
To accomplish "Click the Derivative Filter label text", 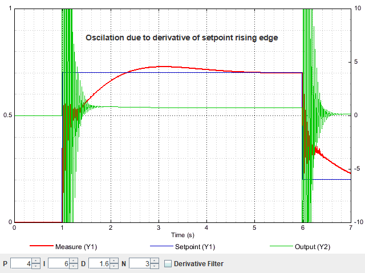I will 198,264.
